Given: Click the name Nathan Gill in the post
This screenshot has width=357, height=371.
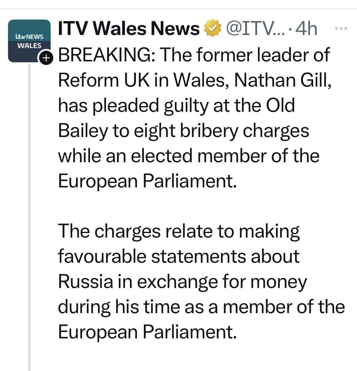Looking at the screenshot, I should [x=282, y=80].
